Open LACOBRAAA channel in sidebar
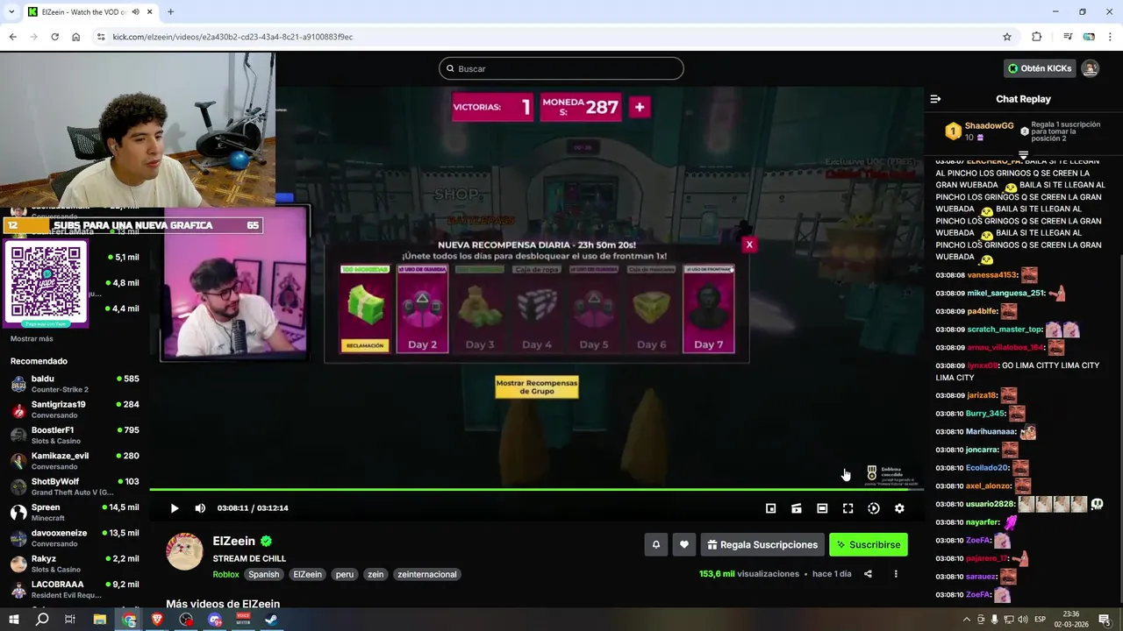Screen dimensions: 1123x631 tap(75, 590)
